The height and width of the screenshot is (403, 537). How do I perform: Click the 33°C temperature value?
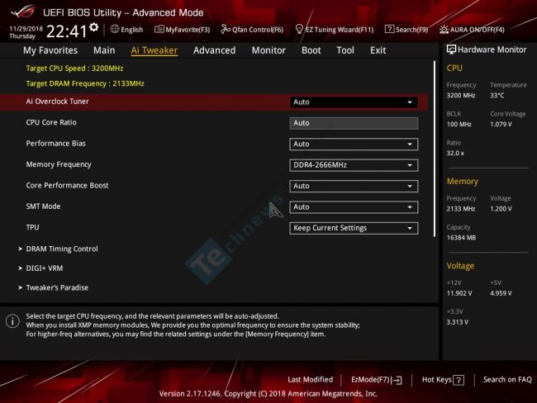tap(497, 96)
